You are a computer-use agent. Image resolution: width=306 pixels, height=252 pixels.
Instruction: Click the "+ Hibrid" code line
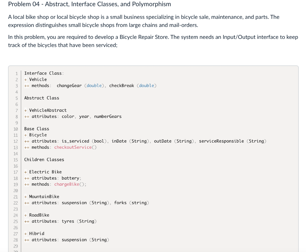[x=34, y=233]
